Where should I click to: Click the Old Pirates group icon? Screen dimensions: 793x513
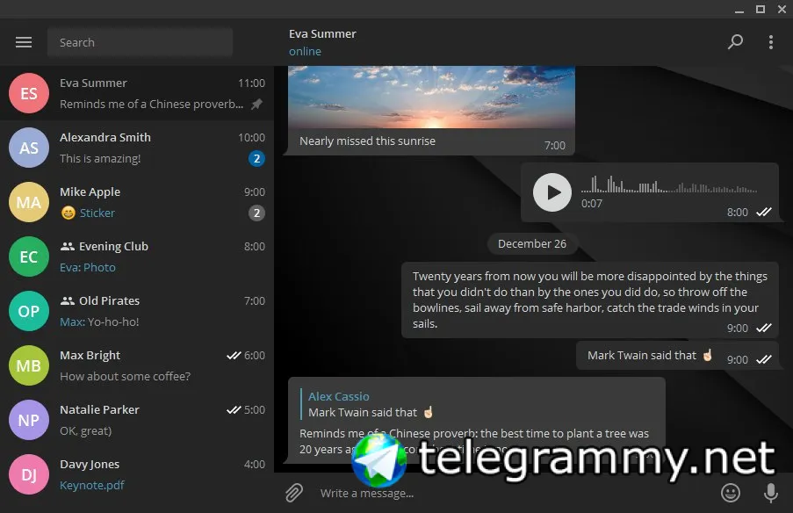click(68, 301)
